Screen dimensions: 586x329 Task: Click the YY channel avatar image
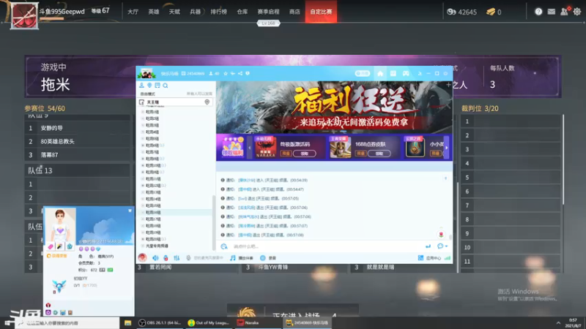point(146,74)
